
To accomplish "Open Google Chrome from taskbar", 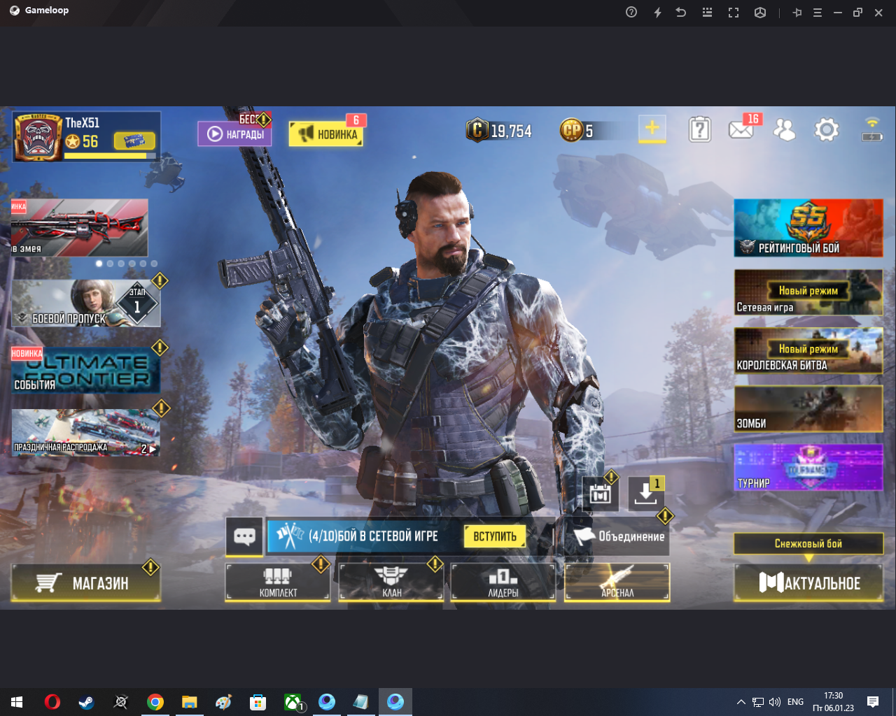I will [155, 702].
